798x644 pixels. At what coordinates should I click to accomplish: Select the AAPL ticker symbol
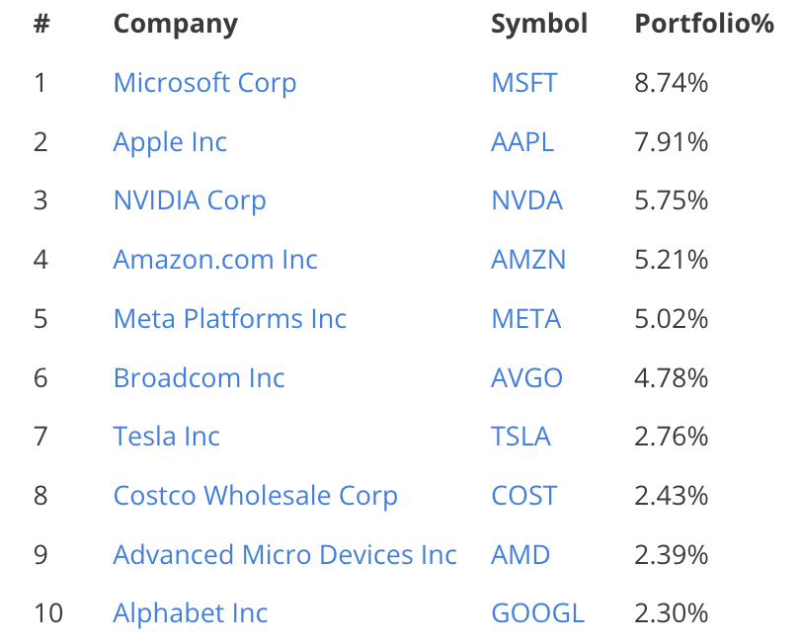[522, 142]
